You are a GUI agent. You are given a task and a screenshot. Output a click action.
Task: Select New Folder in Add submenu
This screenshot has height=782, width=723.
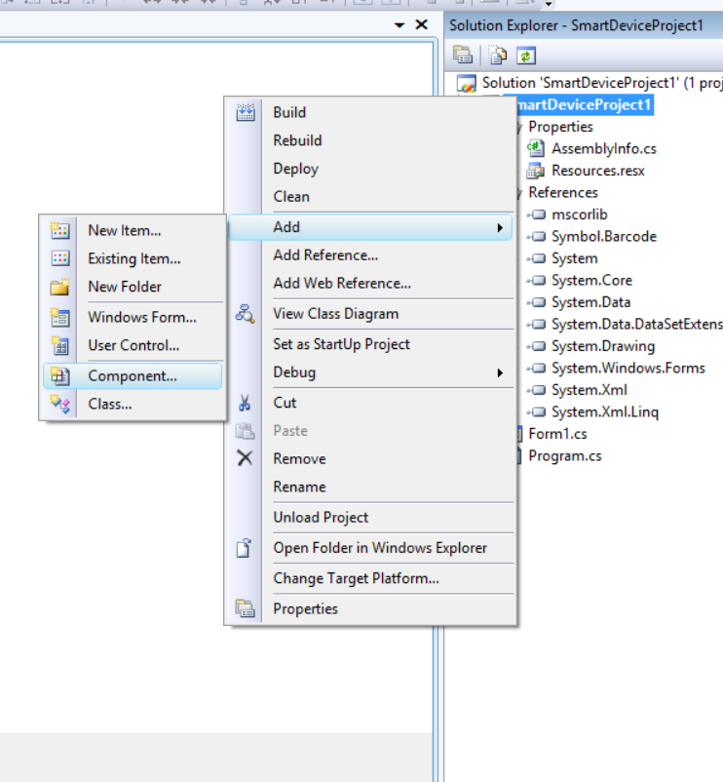click(133, 287)
